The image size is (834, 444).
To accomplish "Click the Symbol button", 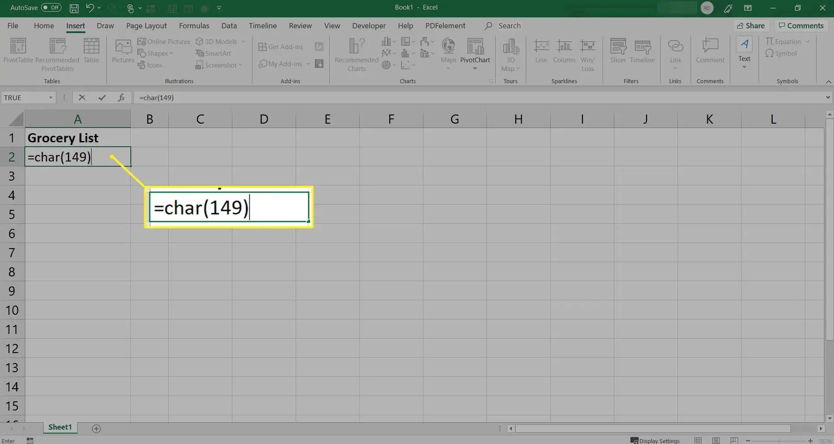I will [781, 53].
